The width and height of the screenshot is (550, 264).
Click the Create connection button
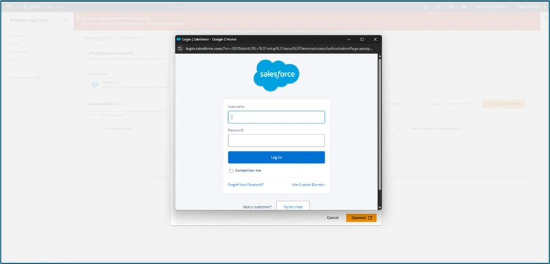click(503, 104)
